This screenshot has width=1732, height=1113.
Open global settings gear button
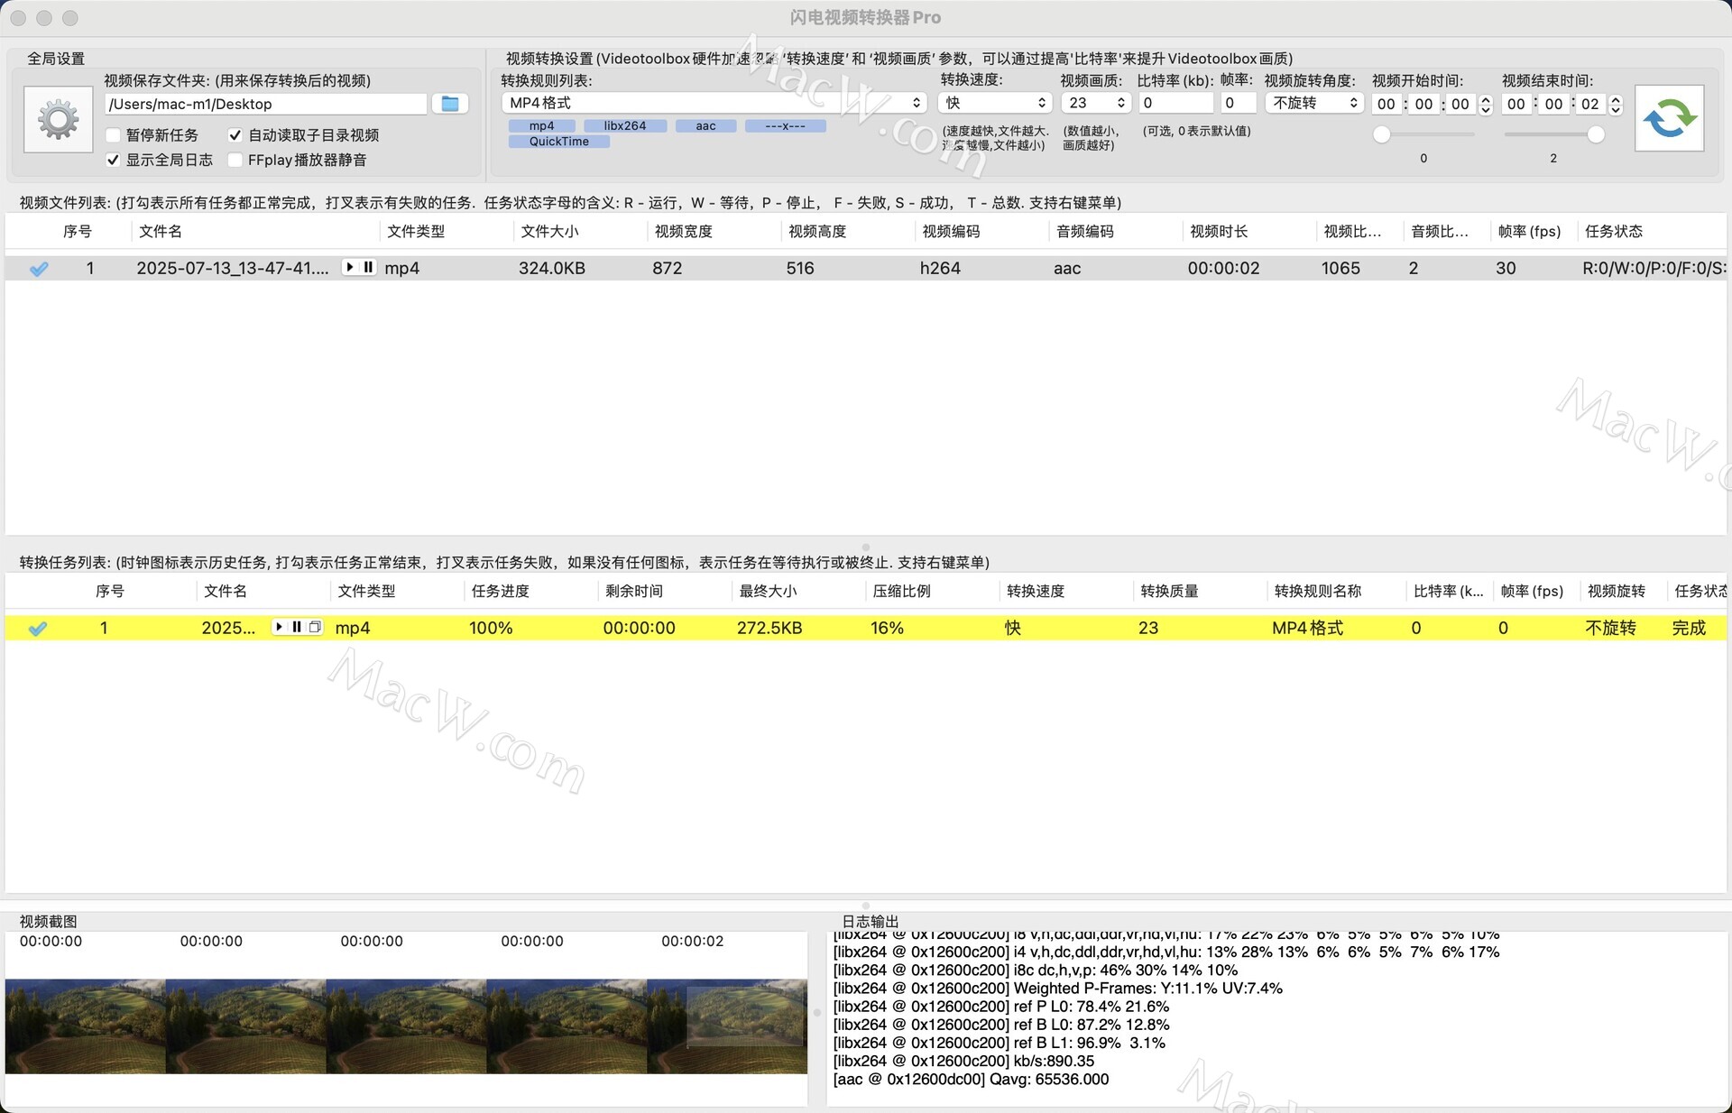(59, 119)
